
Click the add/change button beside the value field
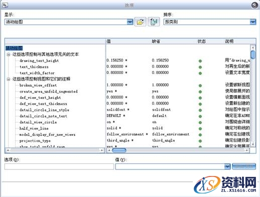(244, 166)
